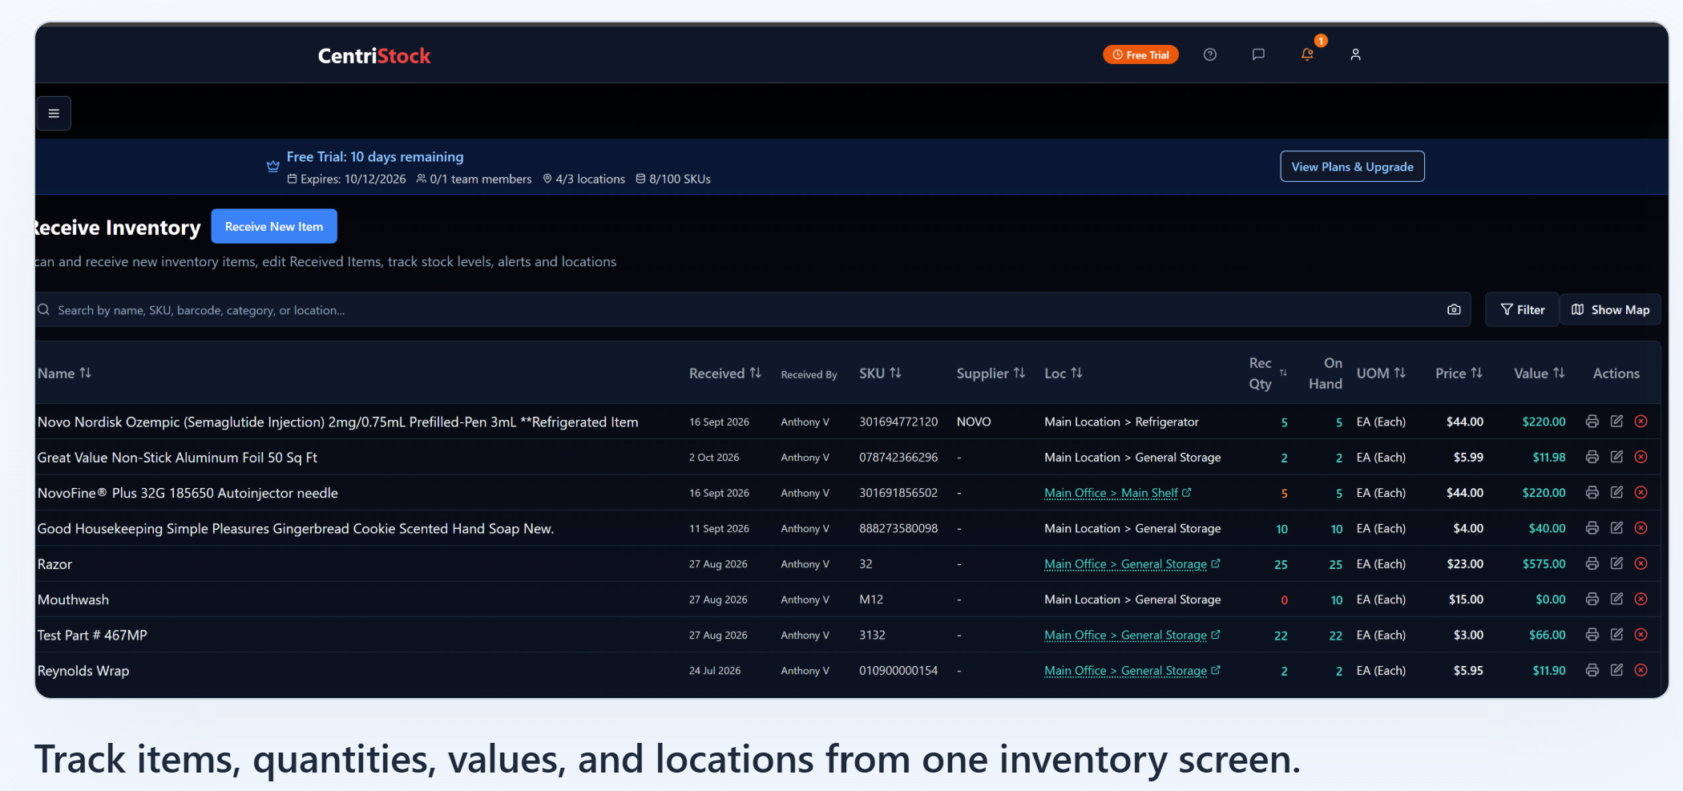This screenshot has height=791, width=1683.
Task: Edit the Mouthwash item
Action: [1616, 599]
